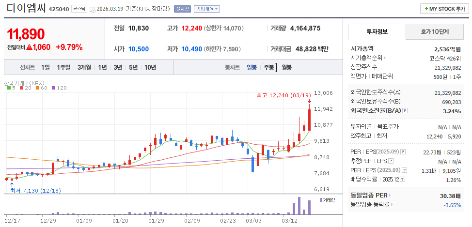Switch to the 투자정보 tab

[377, 31]
